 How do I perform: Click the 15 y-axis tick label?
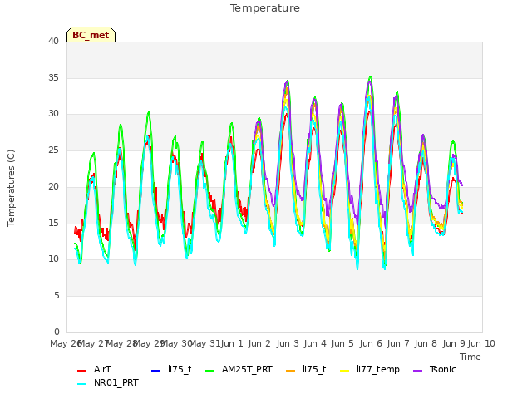[53, 223]
